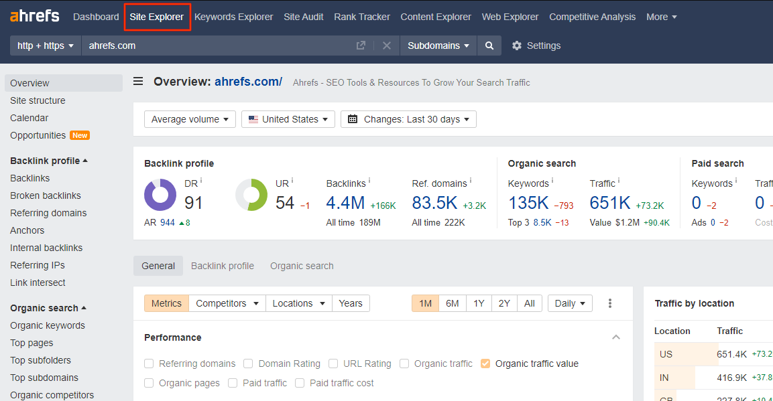Screen dimensions: 773x401
Task: Switch to Organic search tab
Action: [x=302, y=266]
